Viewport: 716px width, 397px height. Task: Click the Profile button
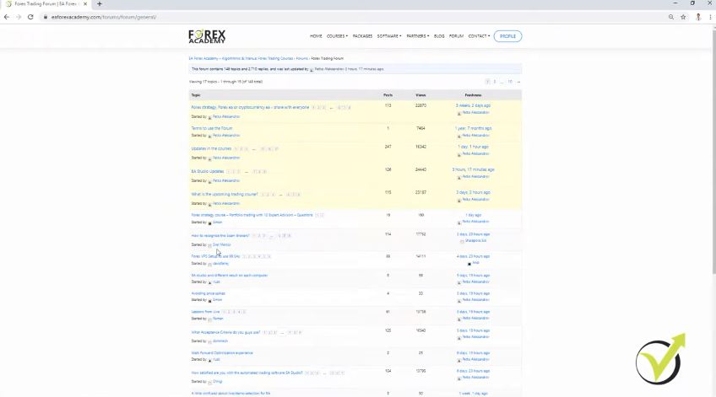(507, 36)
